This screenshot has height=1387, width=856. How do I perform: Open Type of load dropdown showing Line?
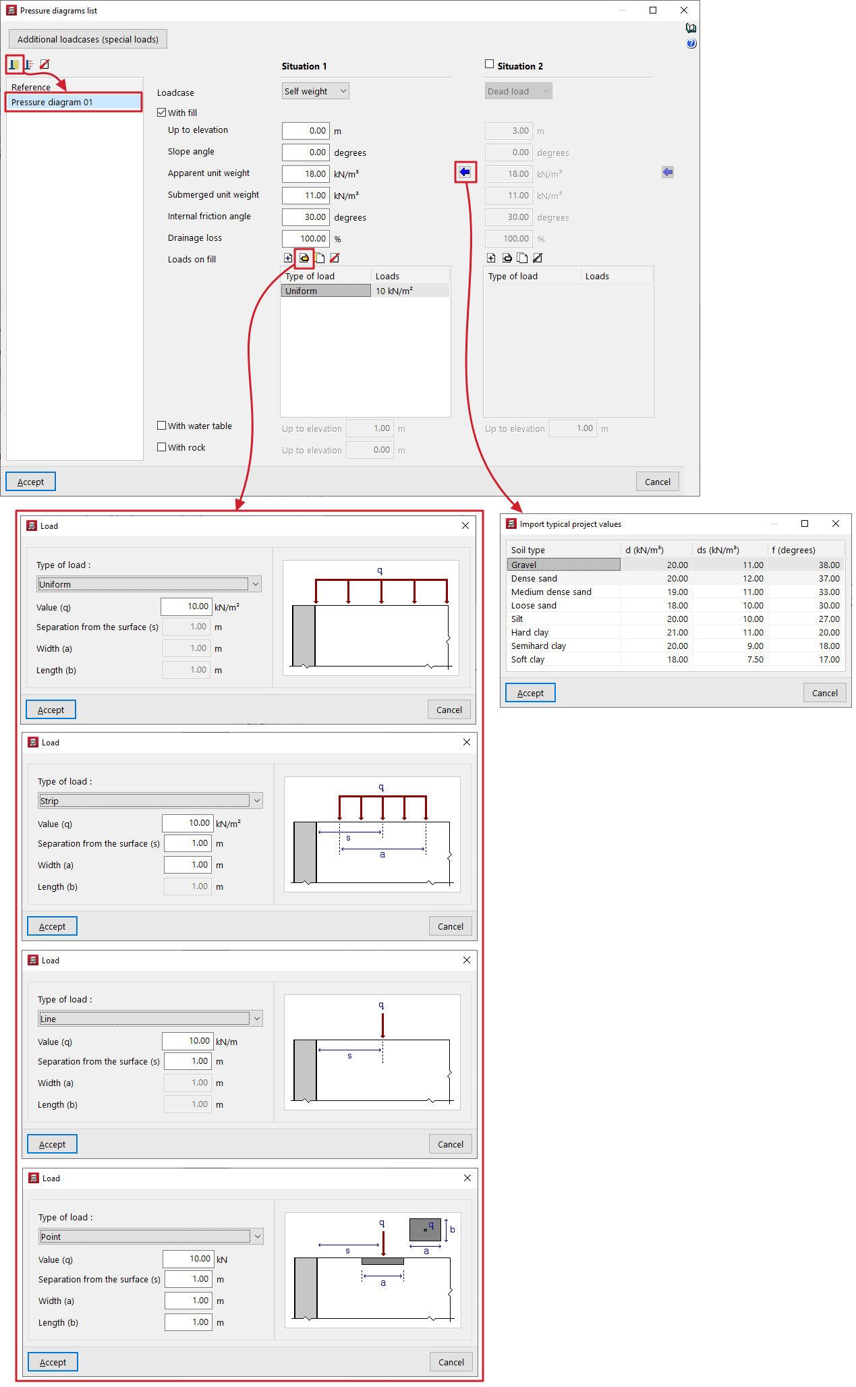point(150,1019)
